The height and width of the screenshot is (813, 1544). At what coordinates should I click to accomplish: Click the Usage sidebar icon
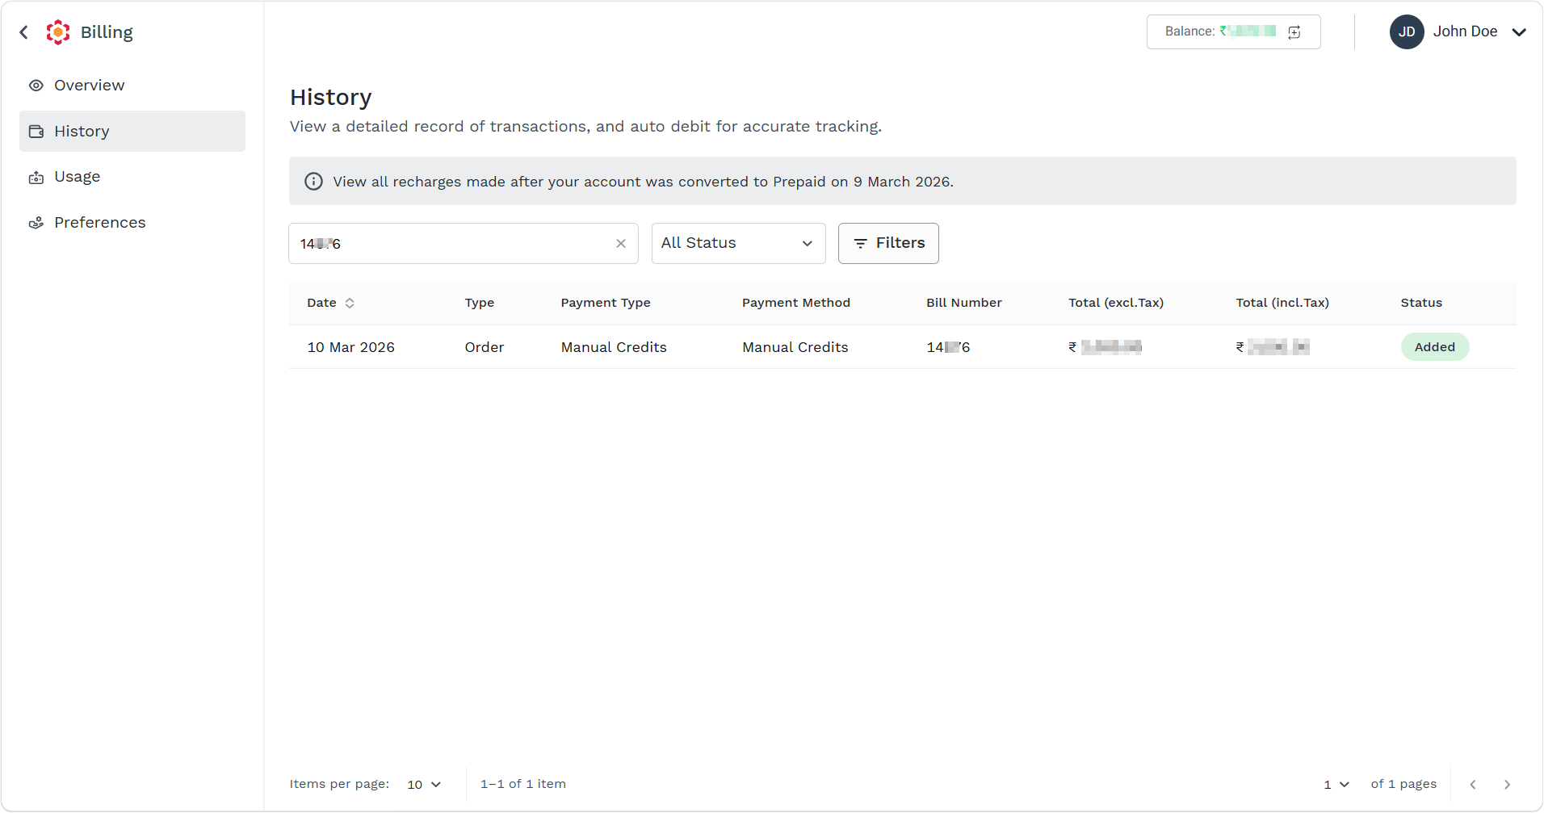click(36, 178)
